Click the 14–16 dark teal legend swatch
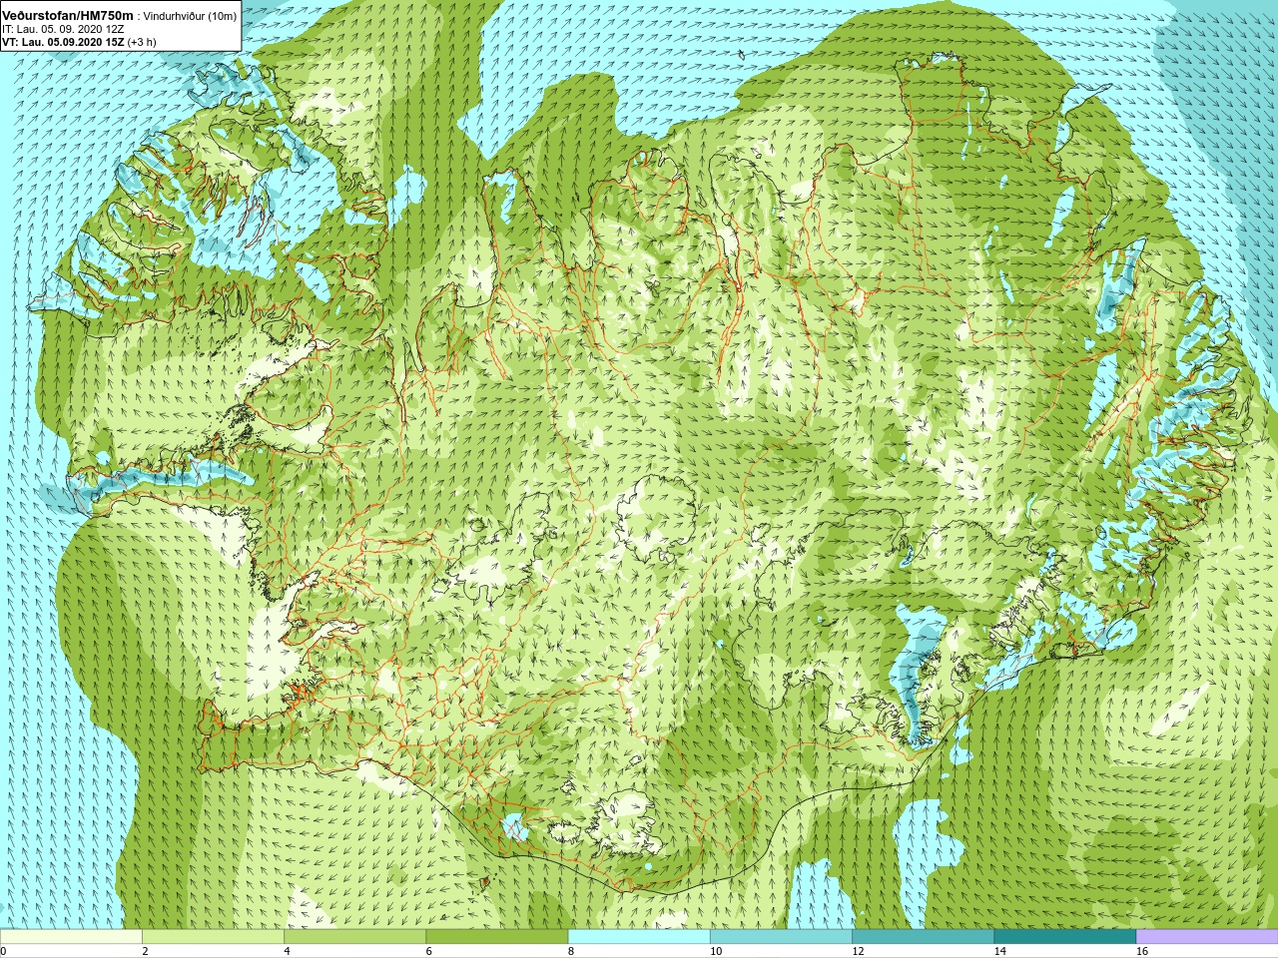The image size is (1278, 958). click(x=1065, y=937)
